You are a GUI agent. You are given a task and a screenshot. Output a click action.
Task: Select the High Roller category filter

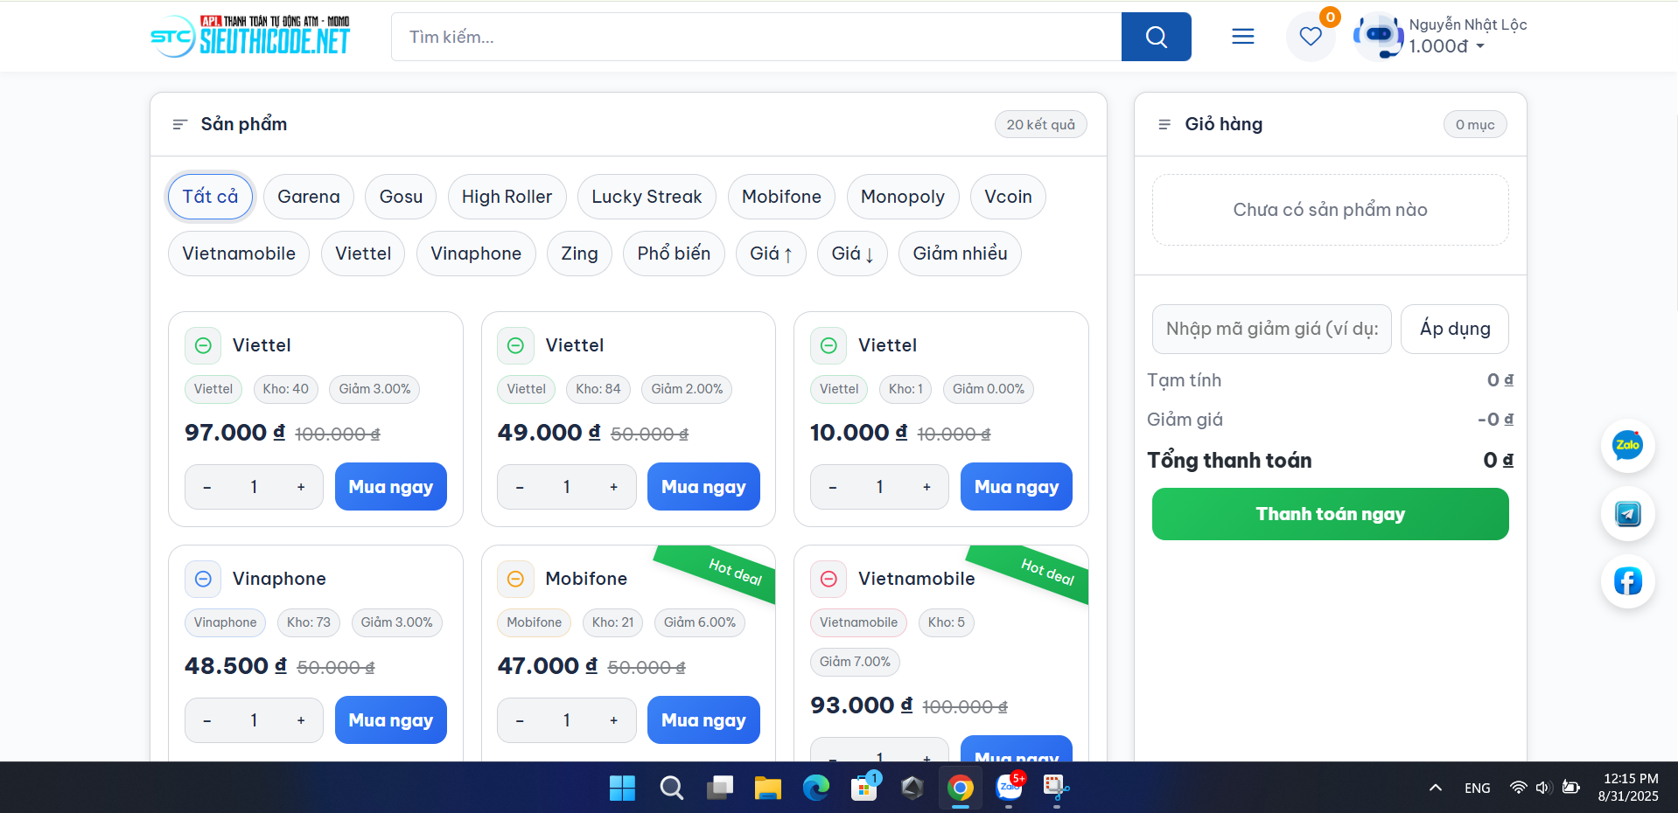click(507, 197)
